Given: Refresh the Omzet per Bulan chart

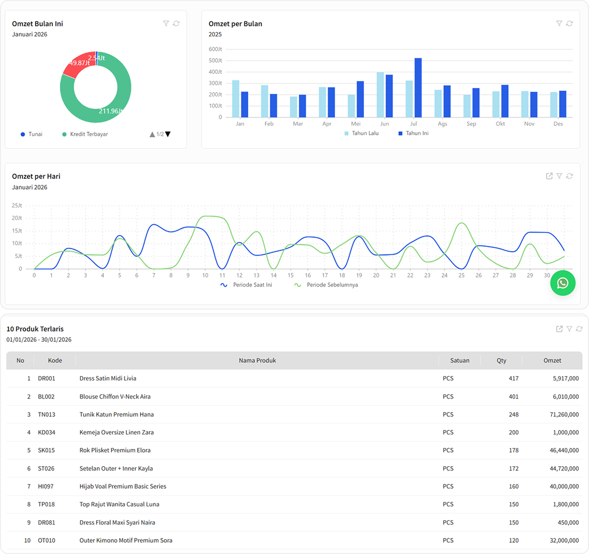Looking at the screenshot, I should coord(569,23).
